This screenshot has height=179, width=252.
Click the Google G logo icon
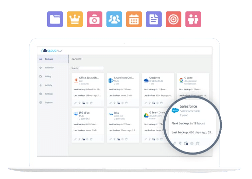point(181,80)
